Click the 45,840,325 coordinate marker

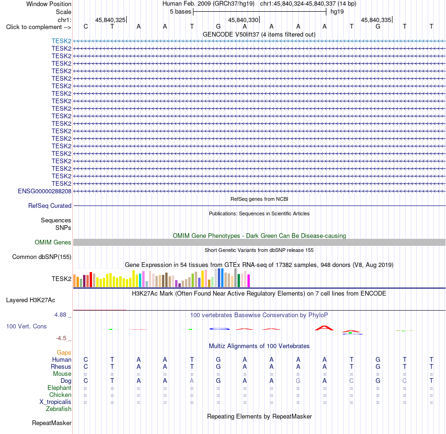(110, 20)
